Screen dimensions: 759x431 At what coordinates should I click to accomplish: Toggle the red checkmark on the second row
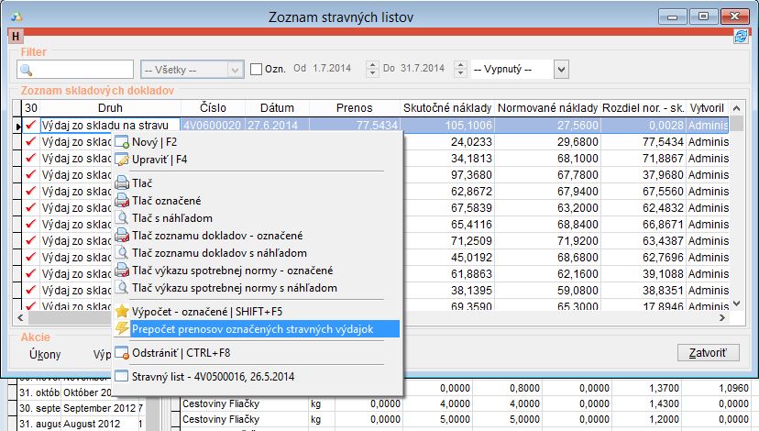point(31,142)
